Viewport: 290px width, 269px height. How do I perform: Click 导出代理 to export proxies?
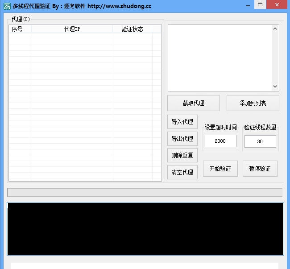tap(182, 139)
